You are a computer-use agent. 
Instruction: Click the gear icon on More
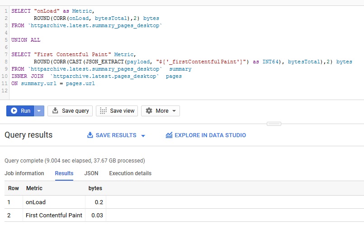click(149, 111)
